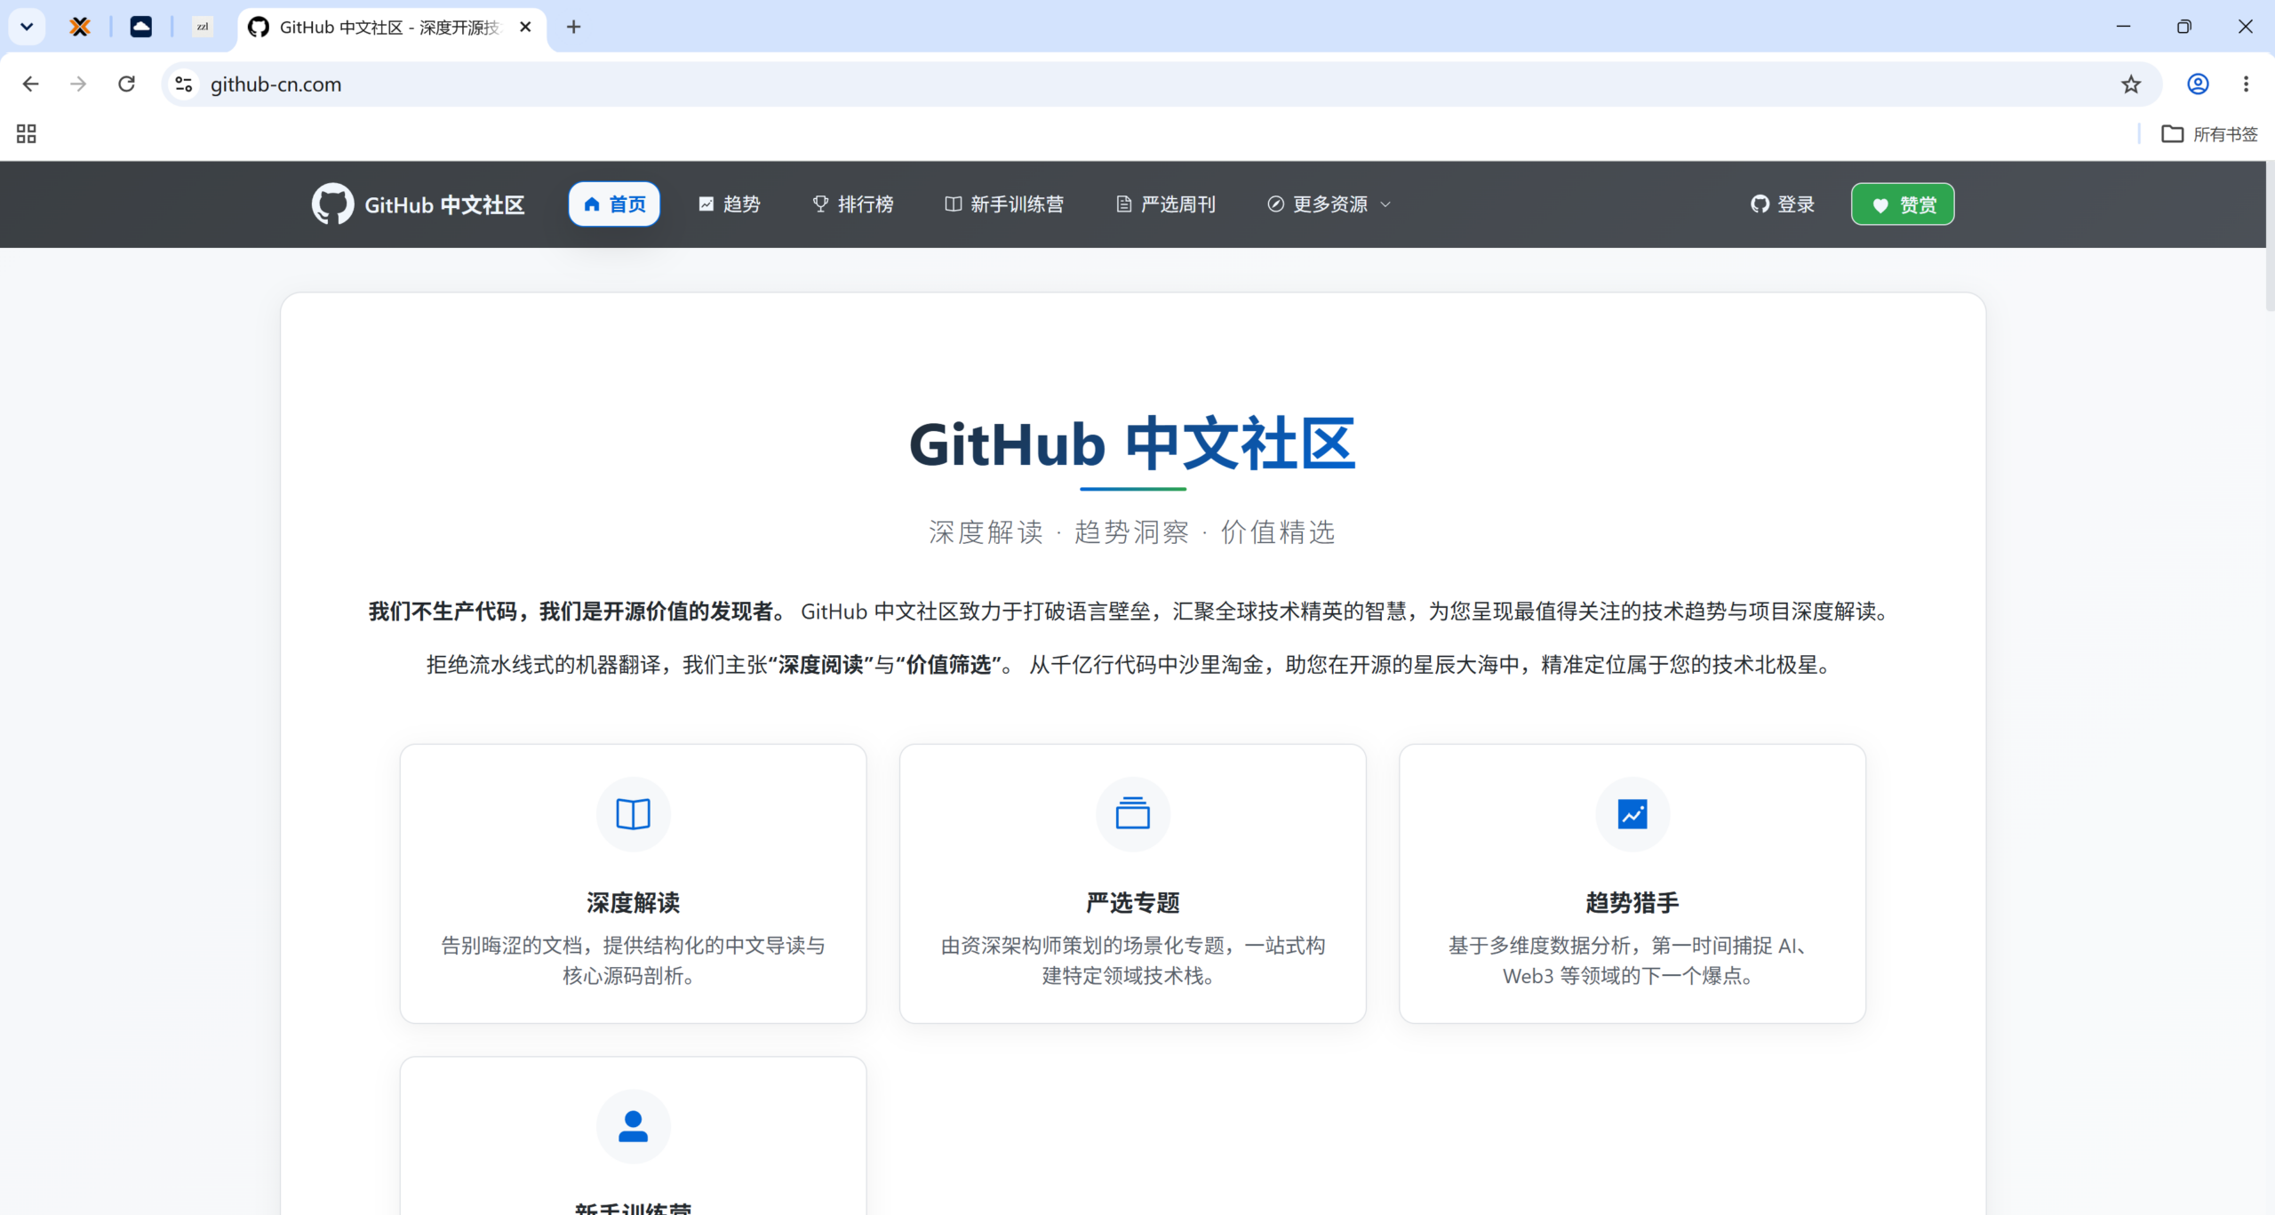Close the GitHub 中文社区 tab
This screenshot has width=2275, height=1215.
tap(525, 27)
